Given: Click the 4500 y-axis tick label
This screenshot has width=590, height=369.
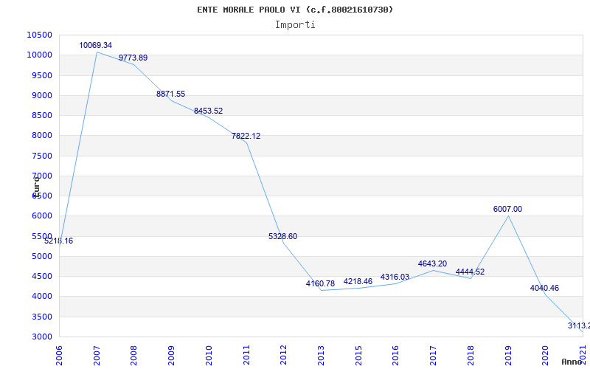Looking at the screenshot, I should pyautogui.click(x=41, y=276).
